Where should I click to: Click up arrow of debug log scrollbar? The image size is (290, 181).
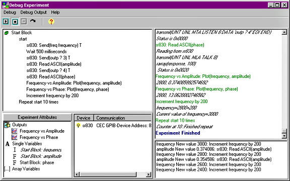coord(284,32)
